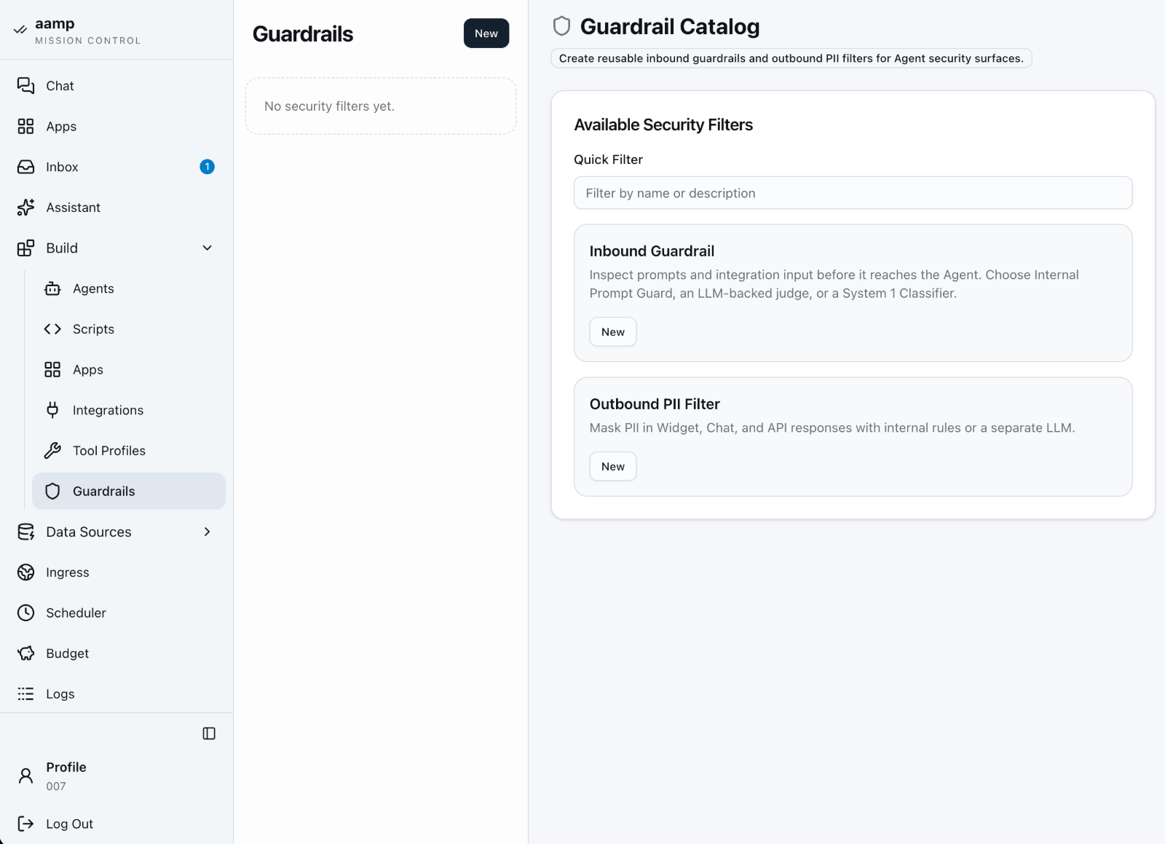Collapse the Build section chevron
Viewport: 1165px width, 844px height.
208,248
